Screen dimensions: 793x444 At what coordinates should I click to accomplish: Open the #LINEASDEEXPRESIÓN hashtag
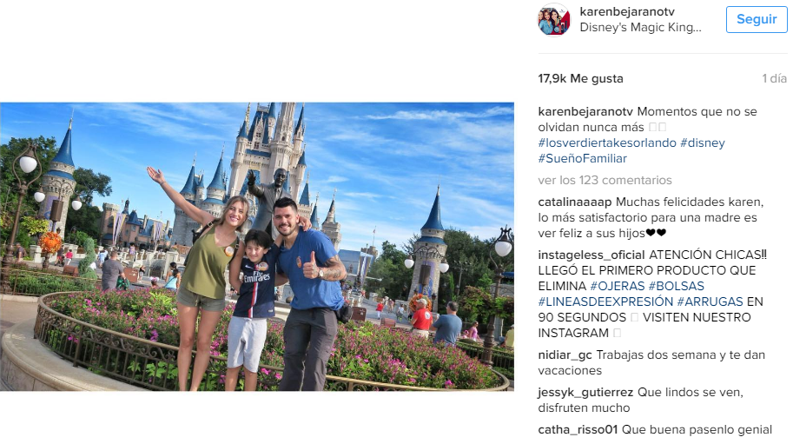point(605,302)
